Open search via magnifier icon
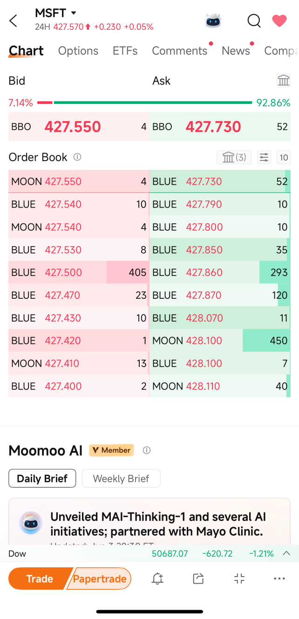The height and width of the screenshot is (619, 299). pos(254,20)
